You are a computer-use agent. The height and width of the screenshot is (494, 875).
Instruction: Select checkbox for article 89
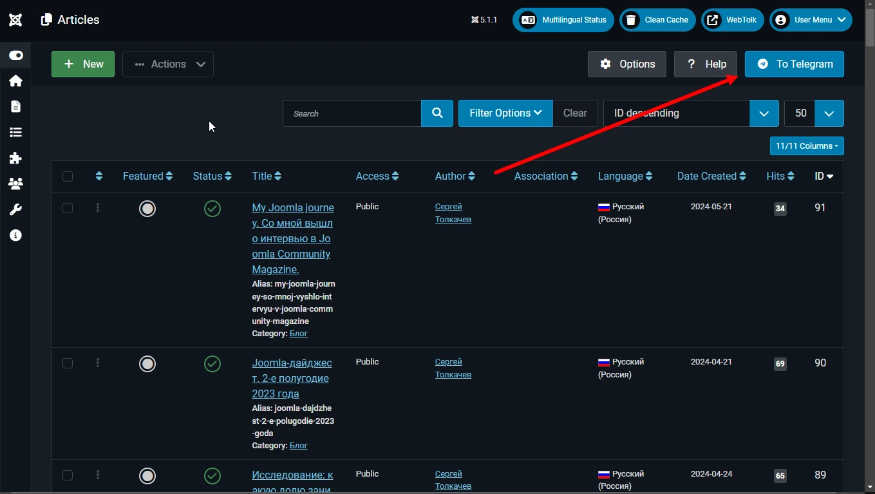[x=68, y=475]
